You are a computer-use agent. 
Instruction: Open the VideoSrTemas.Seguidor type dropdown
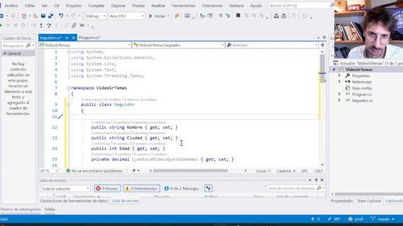point(179,45)
